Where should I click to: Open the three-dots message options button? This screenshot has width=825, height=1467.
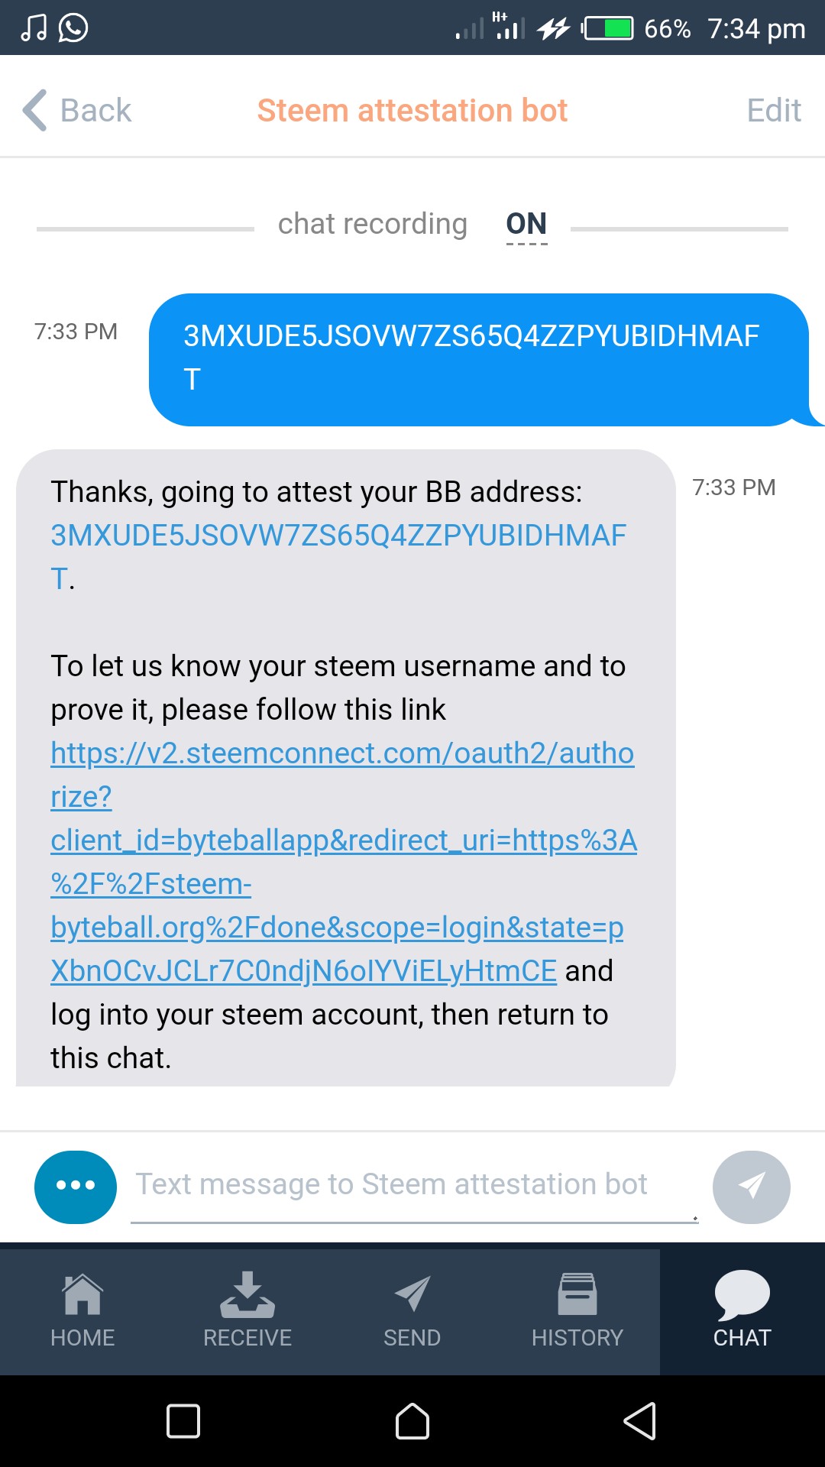(x=76, y=1187)
